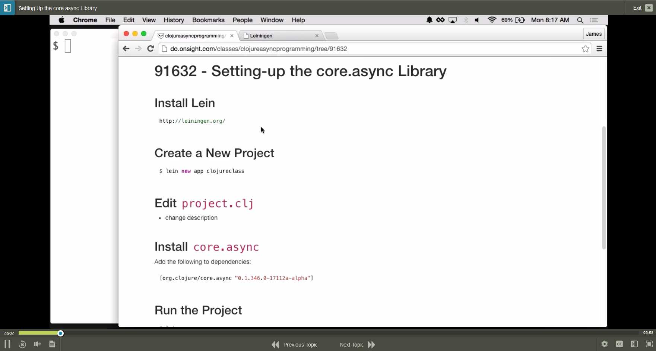The height and width of the screenshot is (351, 656).
Task: Open the Chrome History menu
Action: 174,20
